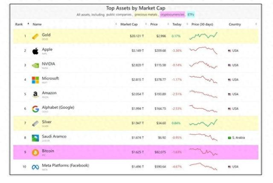Sort table by Today column header
The width and height of the screenshot is (273, 183).
tap(177, 24)
